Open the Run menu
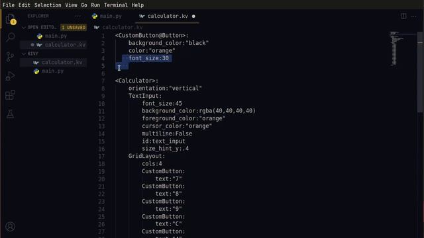424x238 pixels. [x=95, y=5]
